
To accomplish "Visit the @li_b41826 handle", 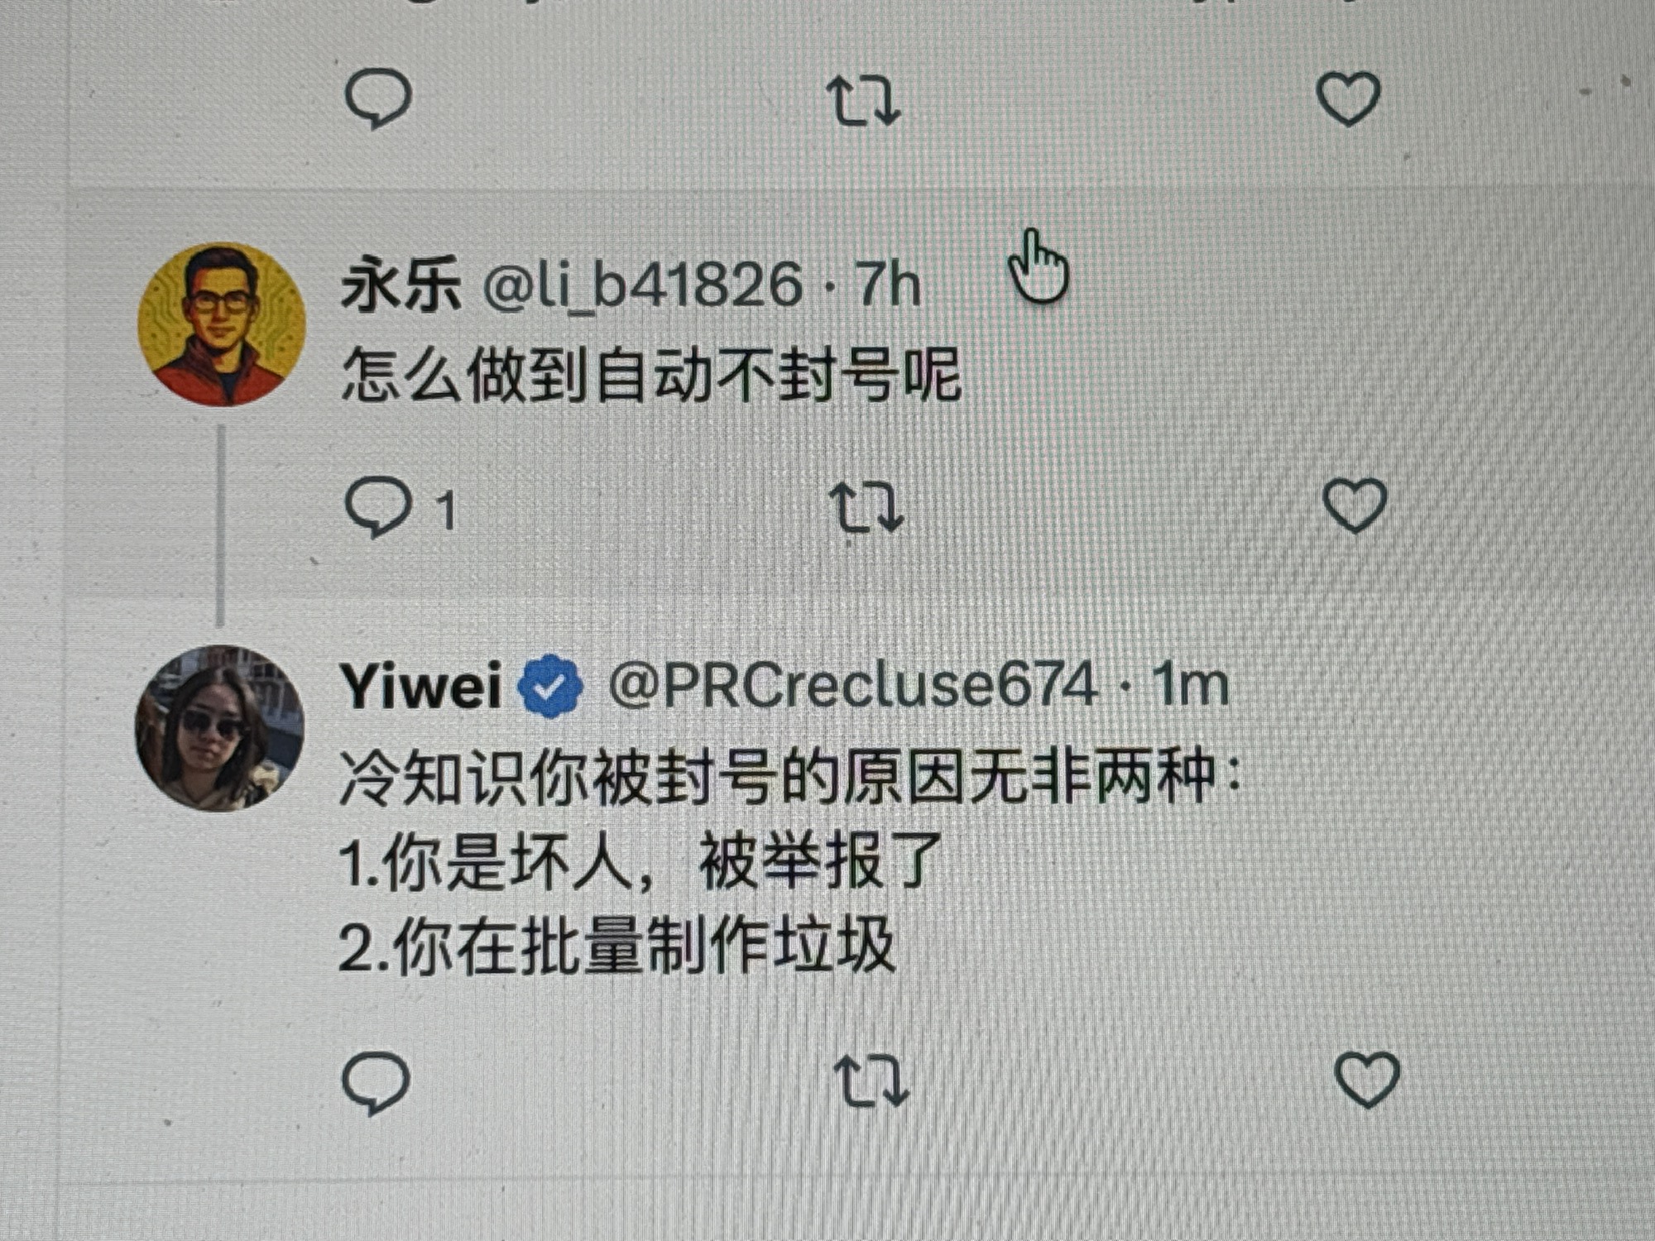I will click(642, 285).
